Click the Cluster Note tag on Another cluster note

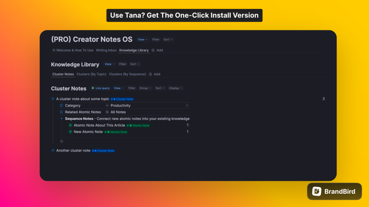tap(103, 151)
